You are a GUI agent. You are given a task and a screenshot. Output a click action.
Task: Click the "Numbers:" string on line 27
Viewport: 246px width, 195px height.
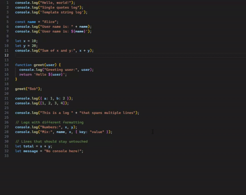click(50, 127)
